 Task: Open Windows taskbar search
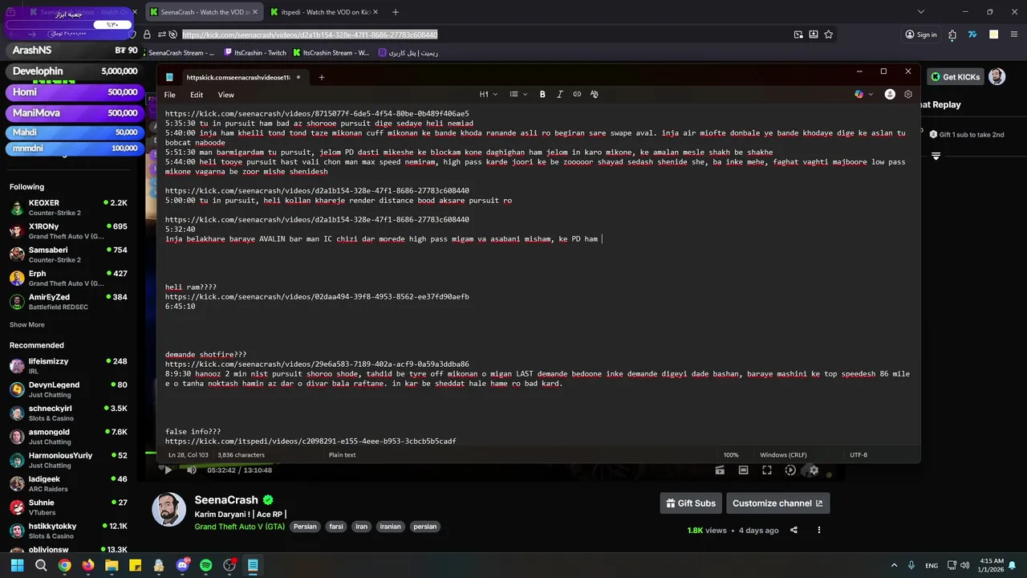point(41,565)
